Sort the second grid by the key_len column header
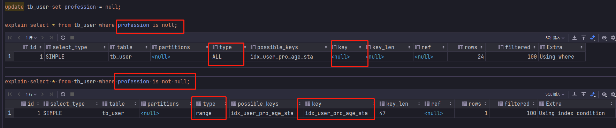 pyautogui.click(x=397, y=104)
